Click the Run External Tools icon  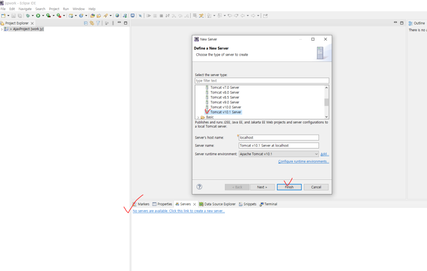pos(59,16)
